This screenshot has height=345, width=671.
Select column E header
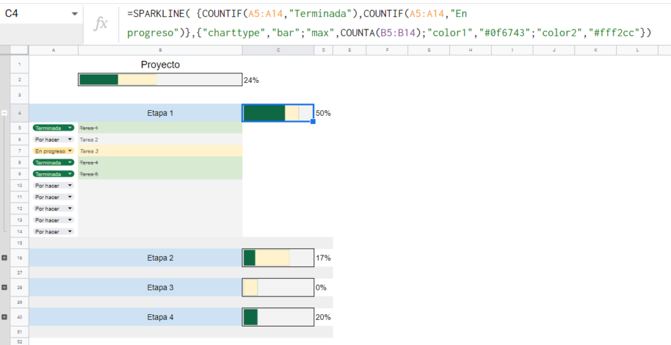(x=350, y=50)
